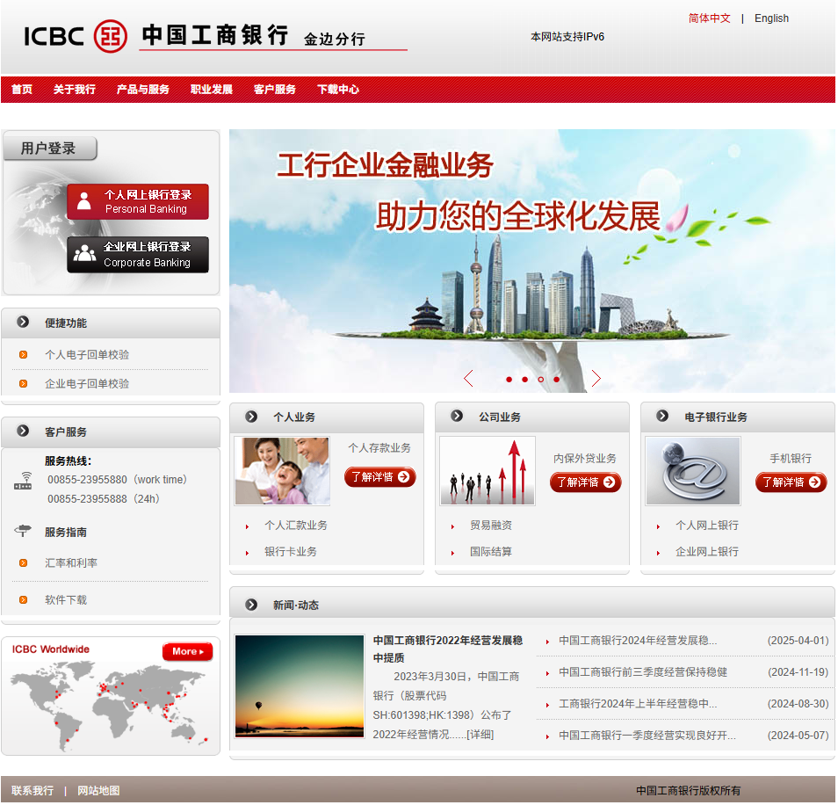Click the sunset balloon news image
Viewport: 838px width, 805px height.
[x=300, y=687]
